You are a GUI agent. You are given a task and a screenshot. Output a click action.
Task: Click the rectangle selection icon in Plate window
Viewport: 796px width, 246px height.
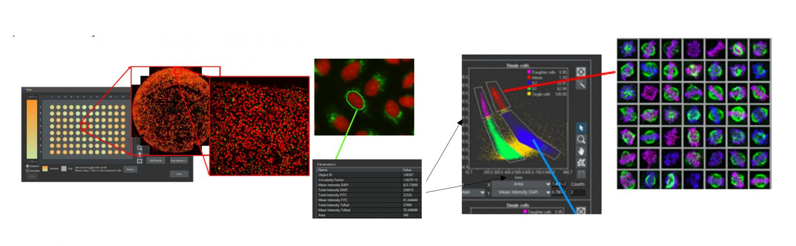140,161
